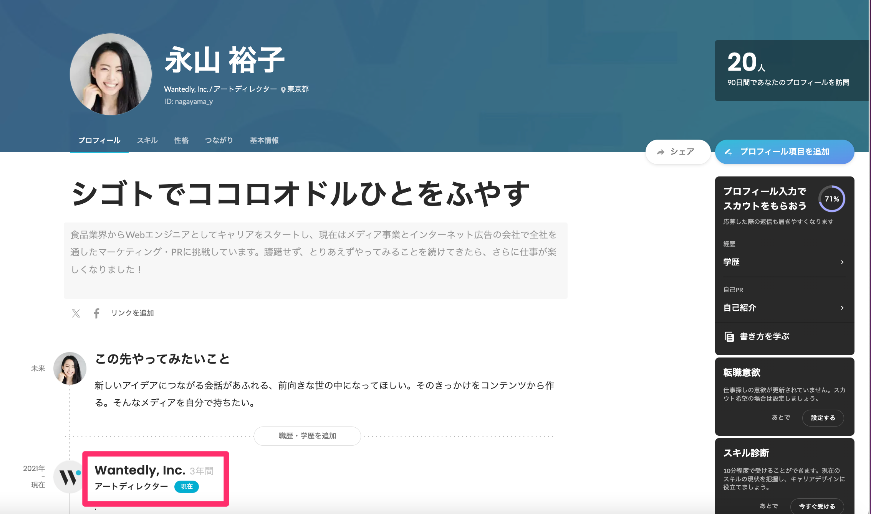The image size is (871, 514).
Task: Click the シェア button
Action: (678, 152)
